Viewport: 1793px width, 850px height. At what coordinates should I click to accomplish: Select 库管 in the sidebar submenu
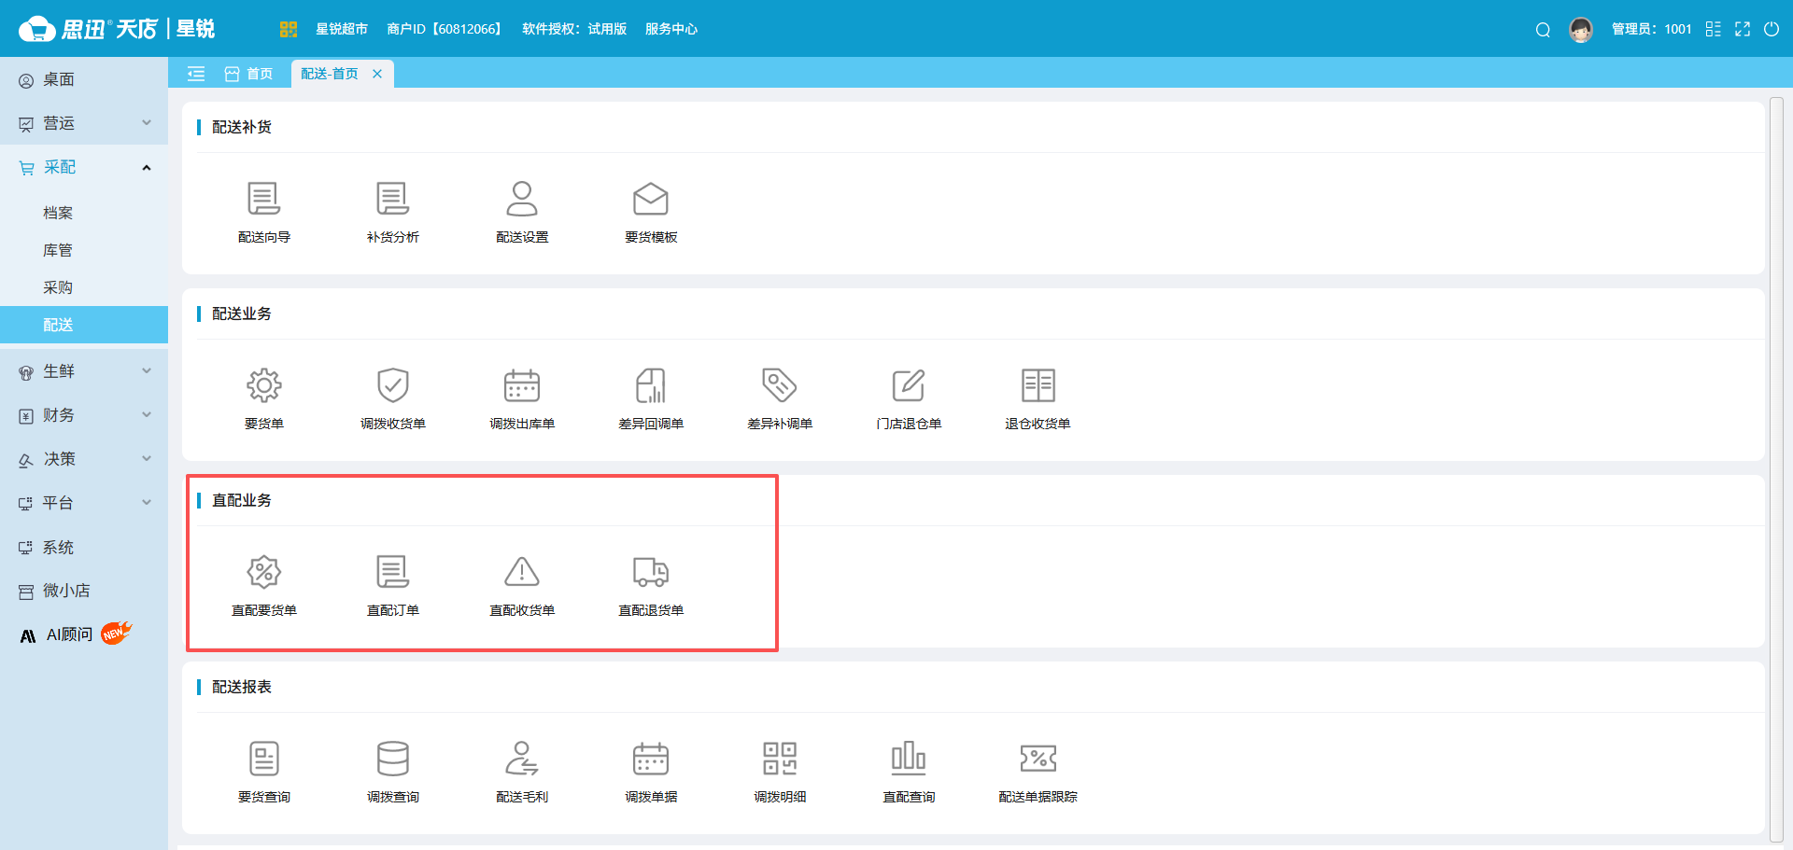[x=58, y=250]
